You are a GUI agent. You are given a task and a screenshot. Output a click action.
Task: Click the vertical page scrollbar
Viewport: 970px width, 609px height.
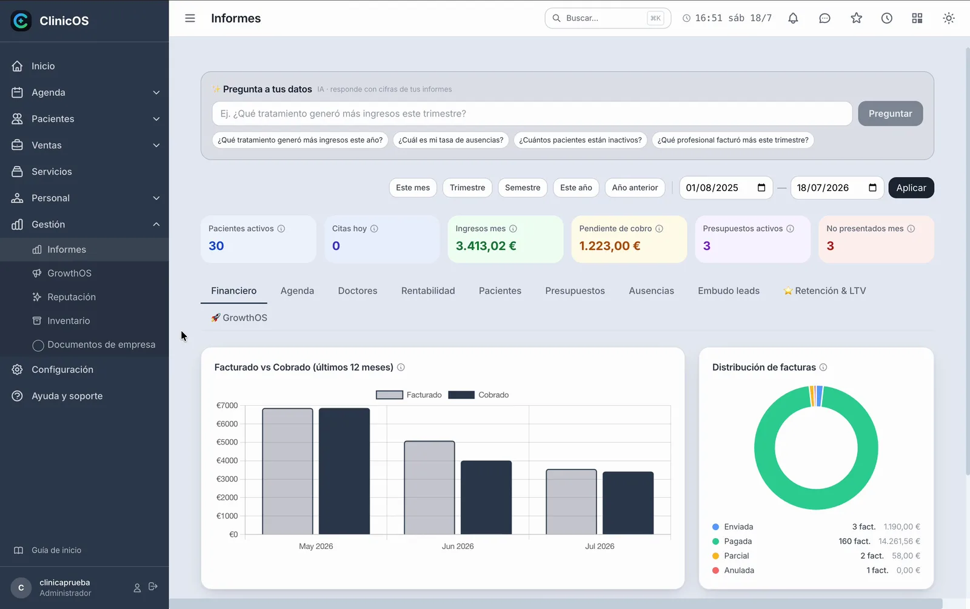(966, 261)
